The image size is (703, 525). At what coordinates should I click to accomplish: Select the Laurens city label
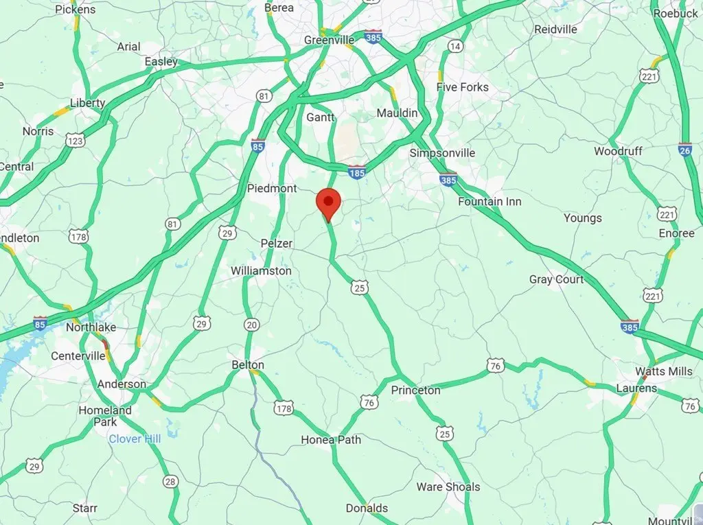click(x=636, y=388)
